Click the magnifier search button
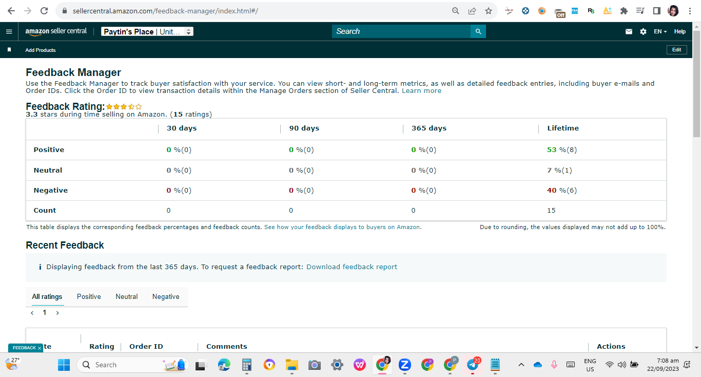This screenshot has height=377, width=701. click(478, 31)
